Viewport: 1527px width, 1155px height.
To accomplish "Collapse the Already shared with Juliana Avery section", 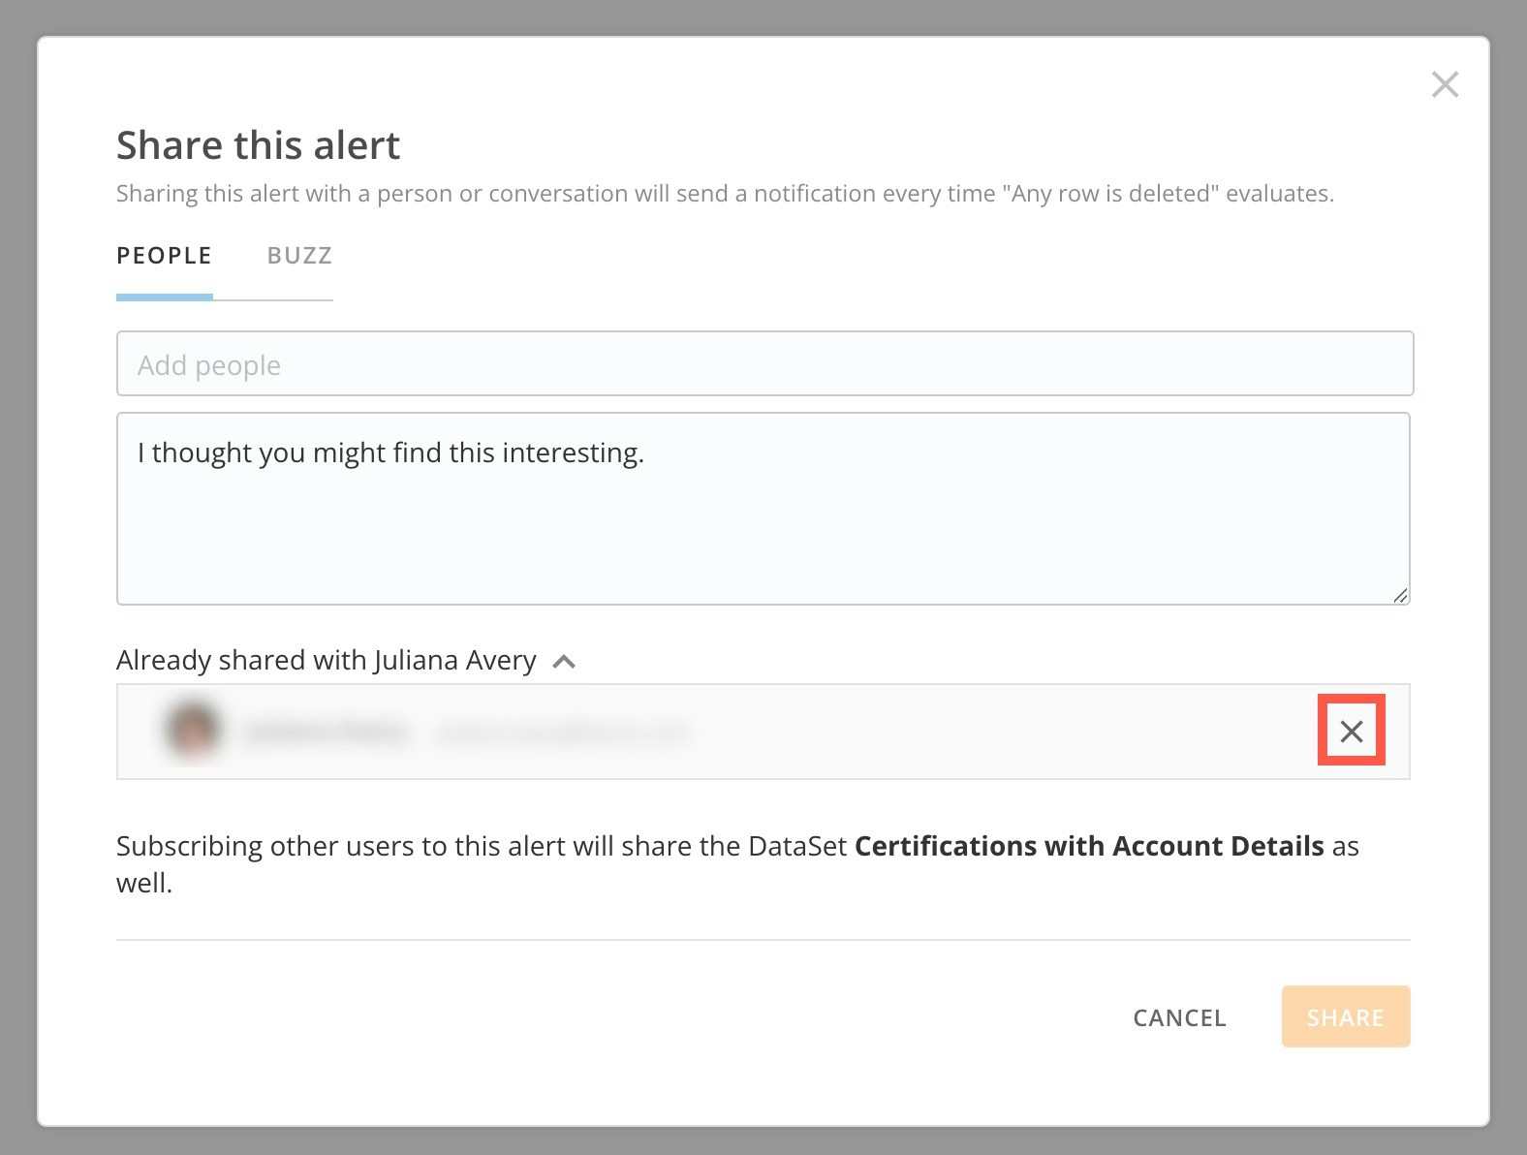I will pyautogui.click(x=563, y=662).
